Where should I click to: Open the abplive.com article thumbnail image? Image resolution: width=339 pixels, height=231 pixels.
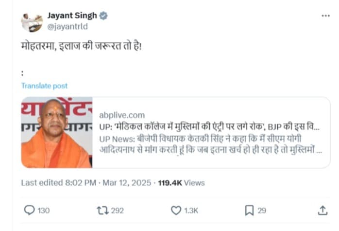coord(56,132)
